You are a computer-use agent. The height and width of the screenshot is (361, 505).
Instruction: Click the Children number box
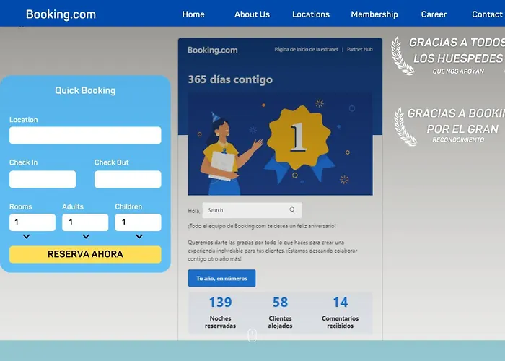point(139,222)
